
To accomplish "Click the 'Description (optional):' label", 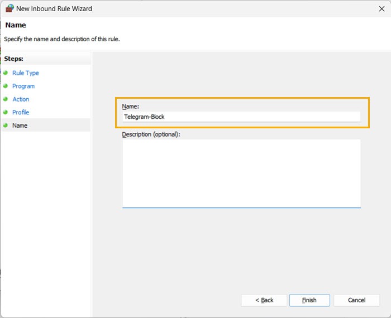I will [x=151, y=134].
